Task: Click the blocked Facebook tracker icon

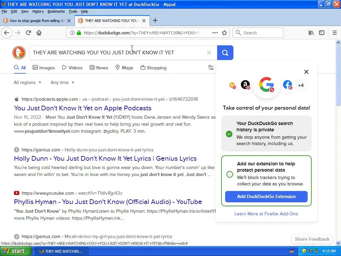Action: [x=288, y=85]
